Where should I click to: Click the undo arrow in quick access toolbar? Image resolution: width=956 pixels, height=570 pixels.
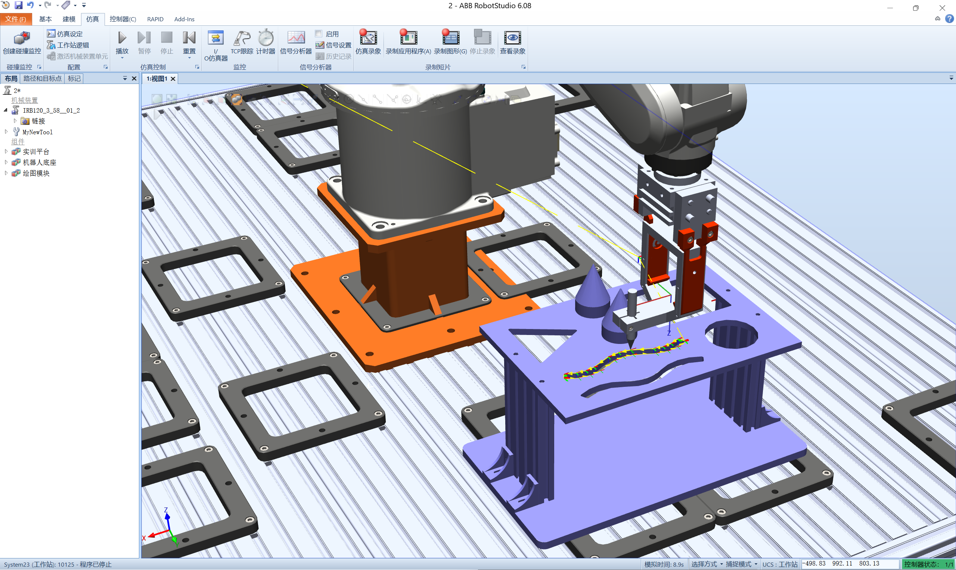tap(30, 5)
